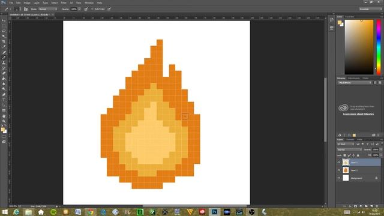Select the Dodge tool

4,89
